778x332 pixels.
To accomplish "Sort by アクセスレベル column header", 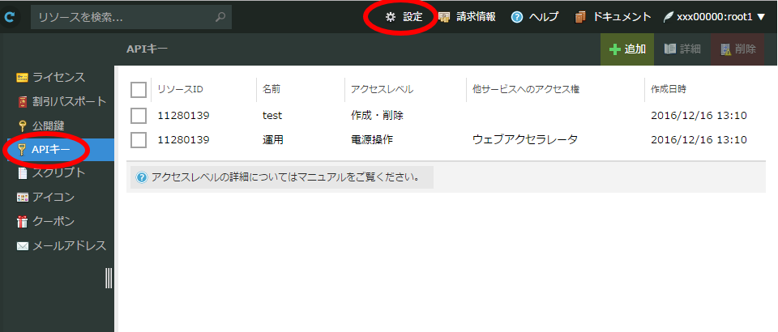I will pos(382,90).
